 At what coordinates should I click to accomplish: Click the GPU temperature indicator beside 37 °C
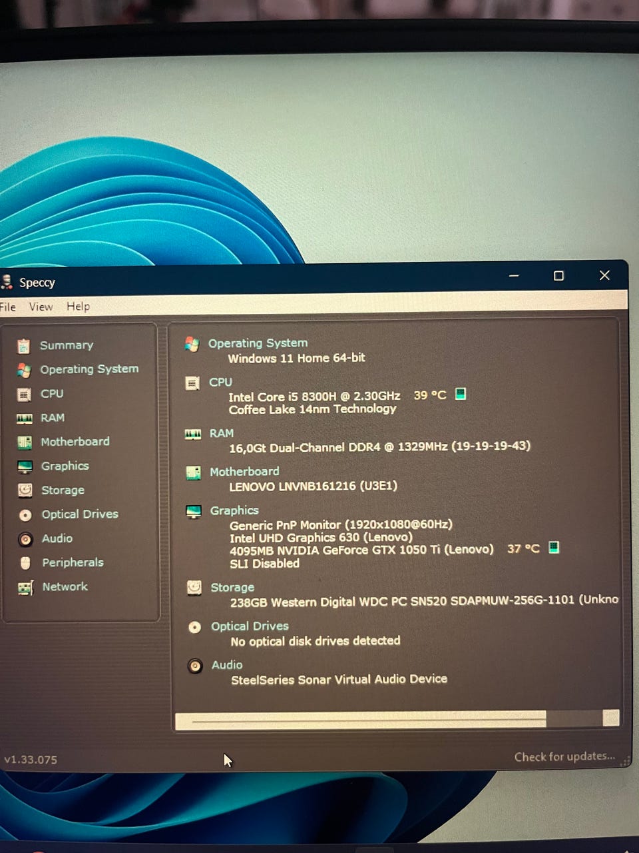553,547
